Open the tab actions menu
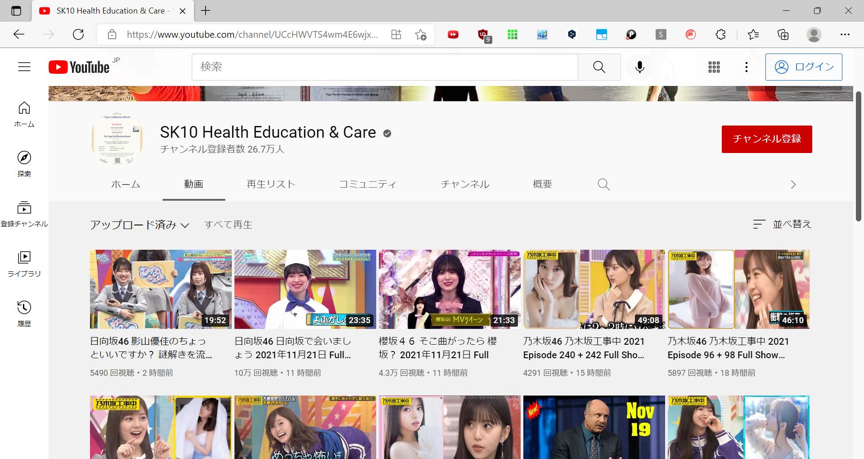The height and width of the screenshot is (459, 864). coord(16,11)
